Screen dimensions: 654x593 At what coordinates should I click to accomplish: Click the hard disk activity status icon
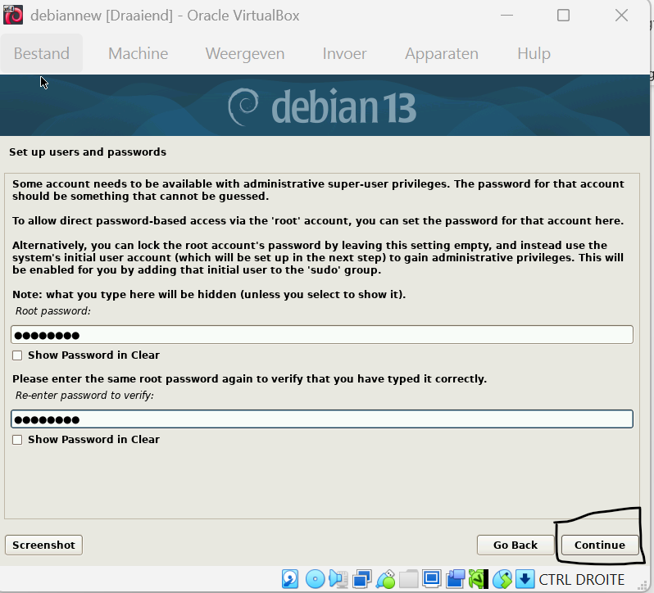coord(290,579)
